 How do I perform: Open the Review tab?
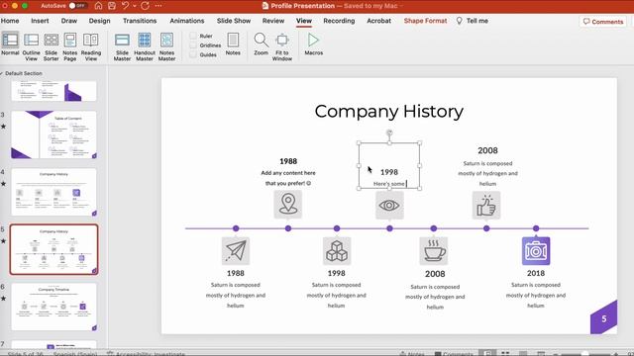(x=273, y=21)
